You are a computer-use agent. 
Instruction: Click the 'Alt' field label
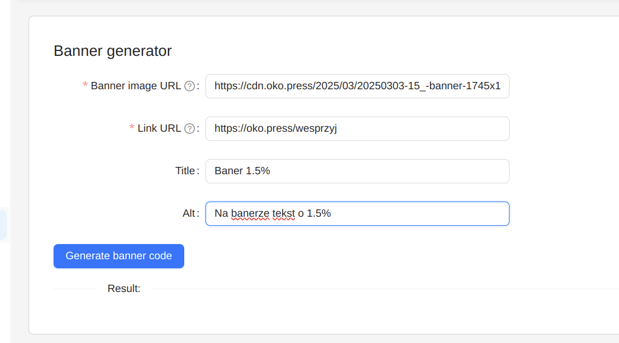click(x=188, y=214)
